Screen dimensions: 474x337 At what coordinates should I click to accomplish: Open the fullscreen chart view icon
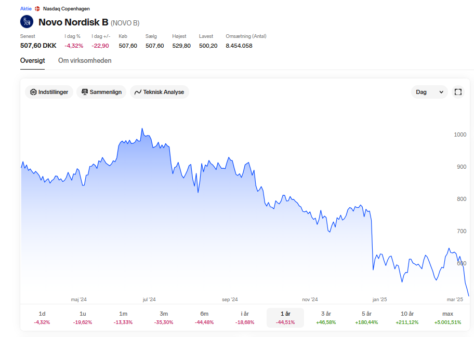coord(458,92)
